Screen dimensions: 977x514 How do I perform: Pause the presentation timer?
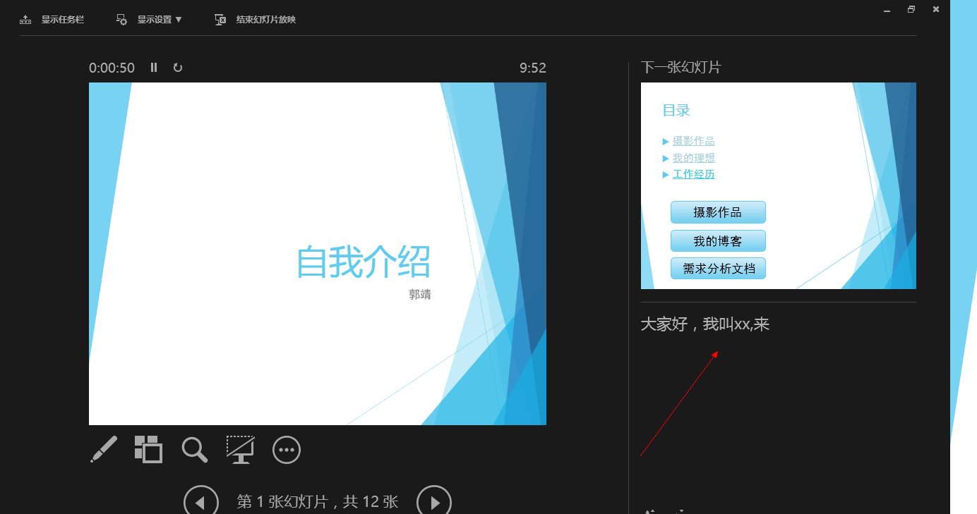[x=154, y=68]
